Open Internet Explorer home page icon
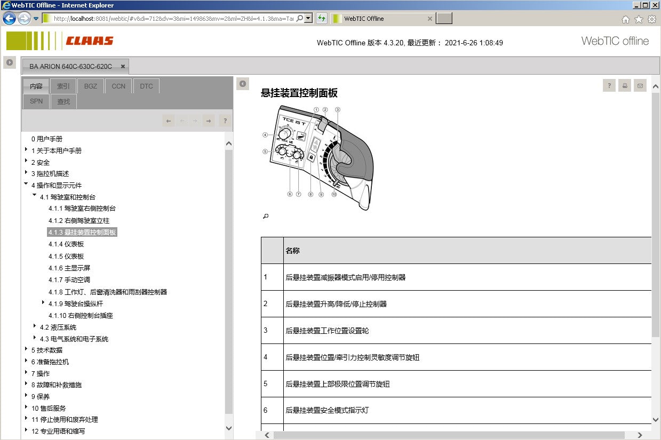Image resolution: width=661 pixels, height=440 pixels. point(626,19)
